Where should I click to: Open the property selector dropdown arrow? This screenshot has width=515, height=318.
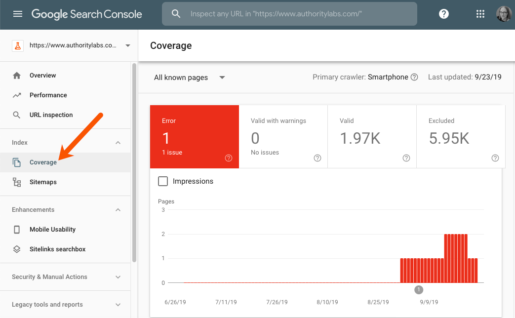(128, 45)
